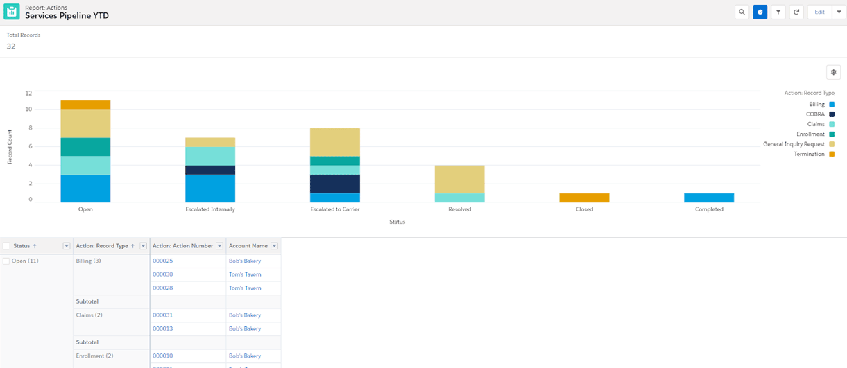This screenshot has height=368, width=847.
Task: Click the General Inquiry Request legend swatch
Action: pos(832,144)
